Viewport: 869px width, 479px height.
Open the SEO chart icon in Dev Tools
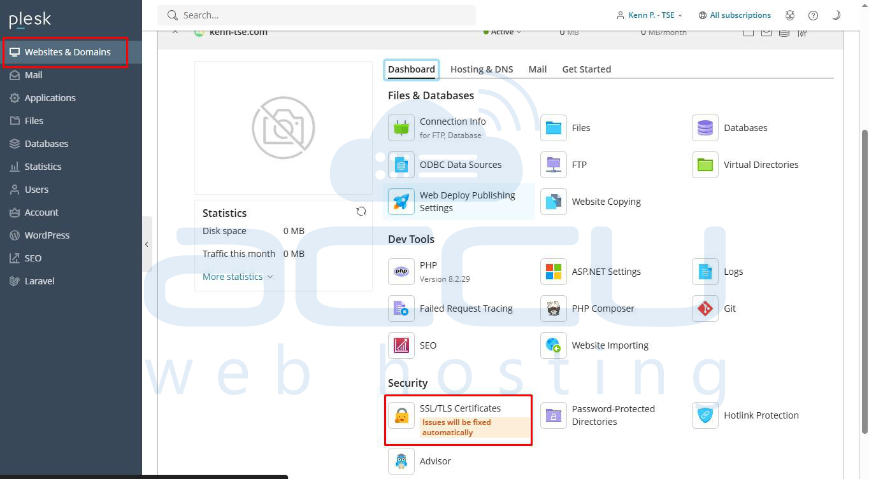[x=401, y=345]
